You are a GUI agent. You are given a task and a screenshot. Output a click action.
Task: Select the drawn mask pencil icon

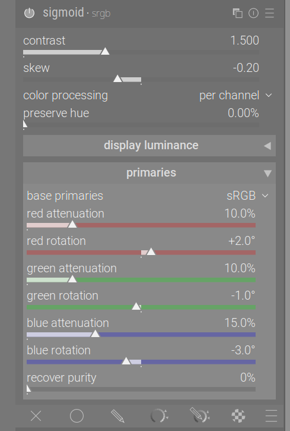coord(117,416)
